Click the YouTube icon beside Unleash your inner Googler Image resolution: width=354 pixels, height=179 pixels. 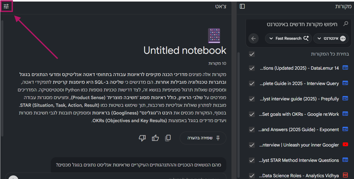[345, 145]
